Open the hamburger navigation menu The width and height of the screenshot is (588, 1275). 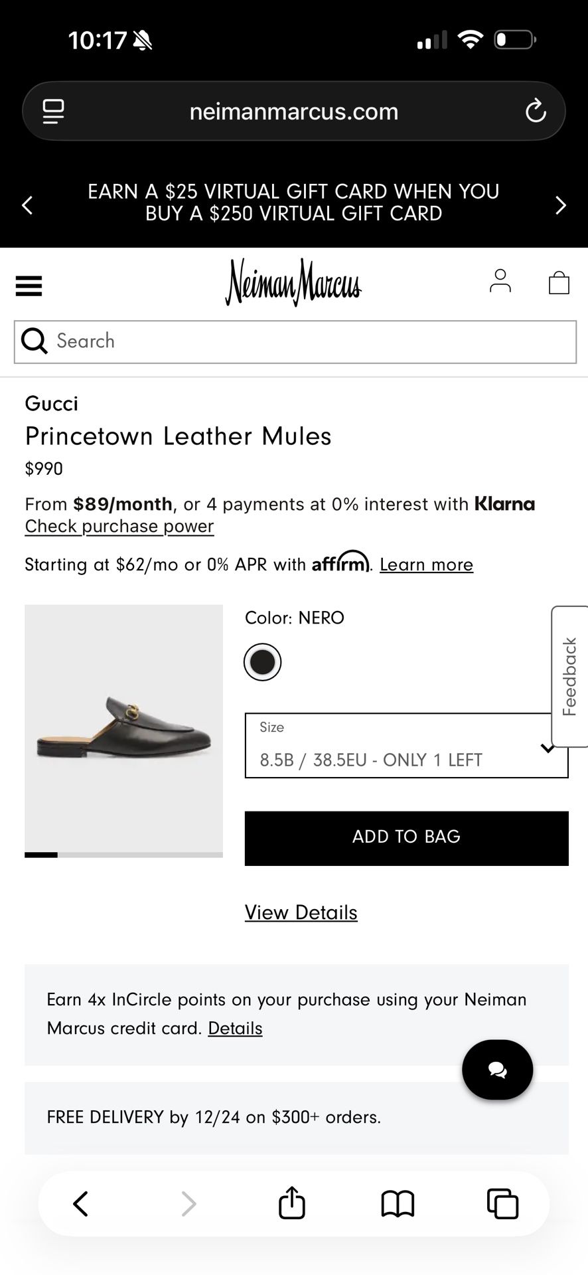[29, 286]
